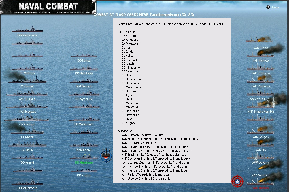The width and height of the screenshot is (289, 192).
Task: Click the xAK Mundalla sunk report line
Action: [x=156, y=171]
